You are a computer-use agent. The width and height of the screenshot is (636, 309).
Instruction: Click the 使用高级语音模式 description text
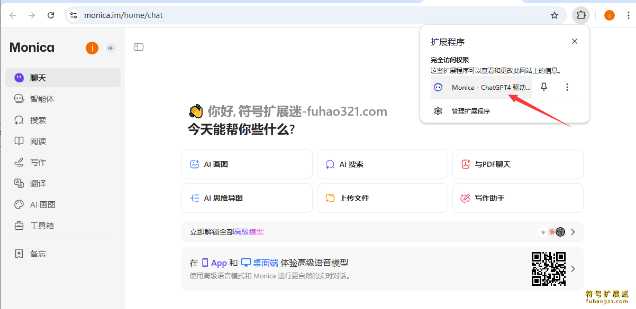(x=270, y=276)
